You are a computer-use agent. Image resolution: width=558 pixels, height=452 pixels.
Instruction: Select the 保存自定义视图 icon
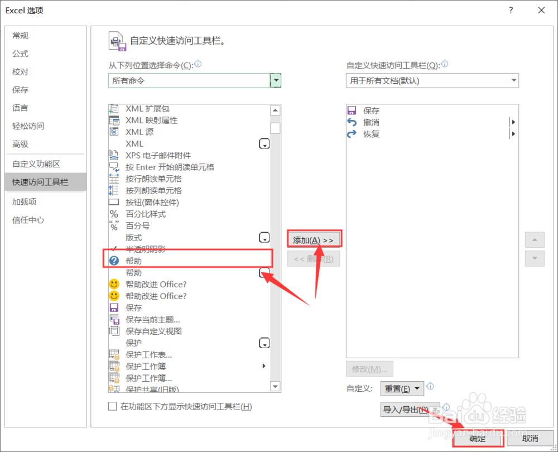pyautogui.click(x=114, y=331)
